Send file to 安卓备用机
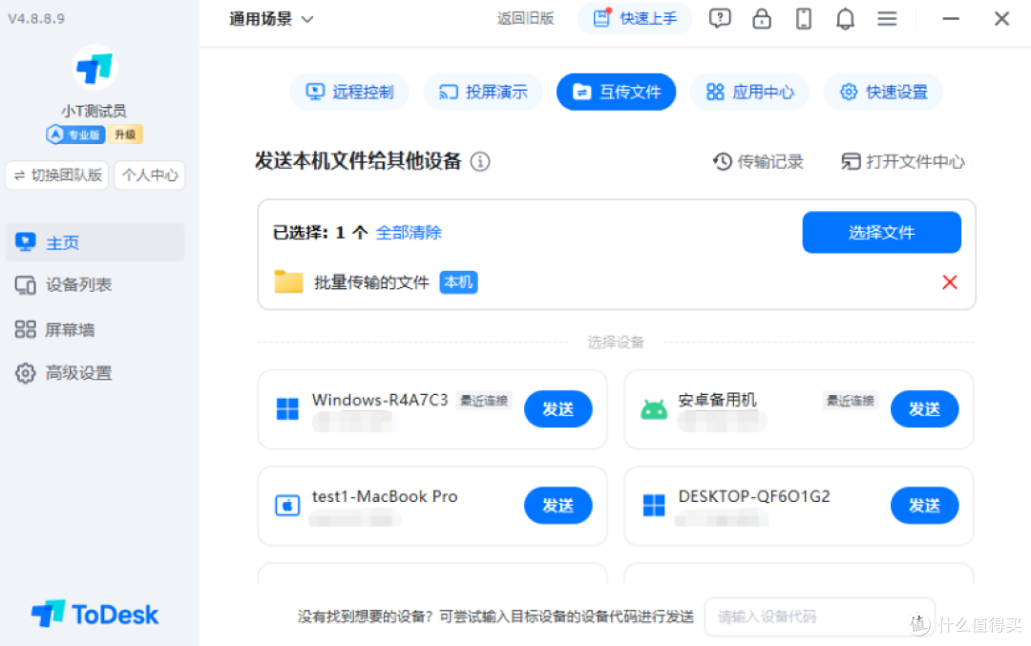The width and height of the screenshot is (1031, 646). click(x=924, y=408)
